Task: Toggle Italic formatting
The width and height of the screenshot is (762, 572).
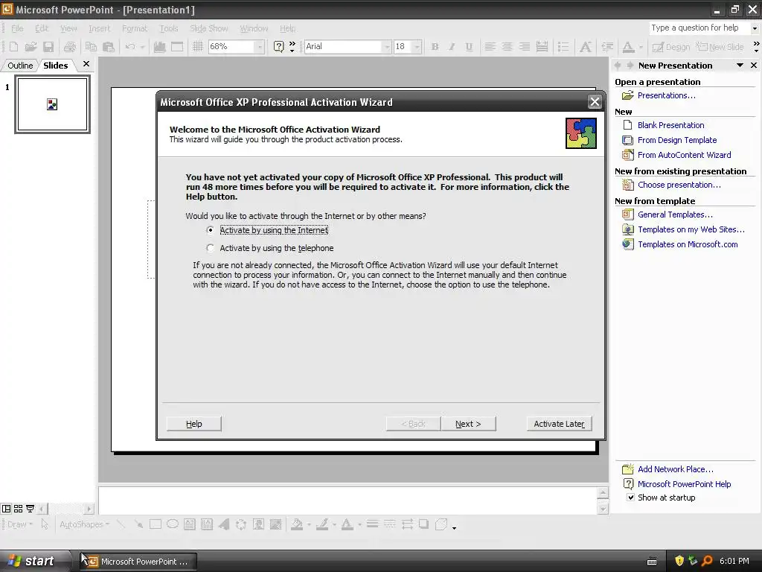Action: coord(452,47)
